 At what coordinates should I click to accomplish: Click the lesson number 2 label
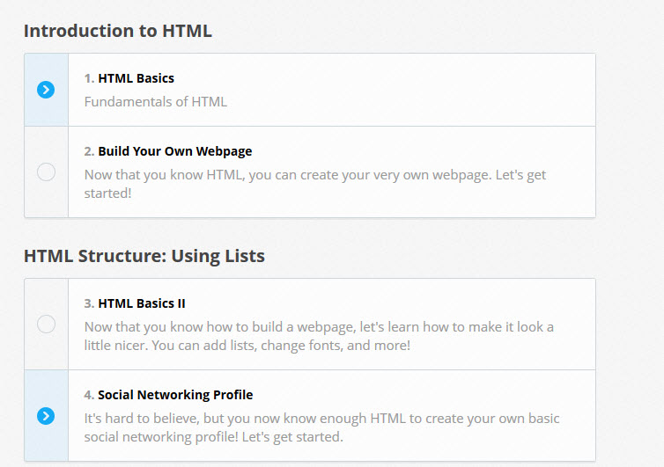pyautogui.click(x=89, y=151)
